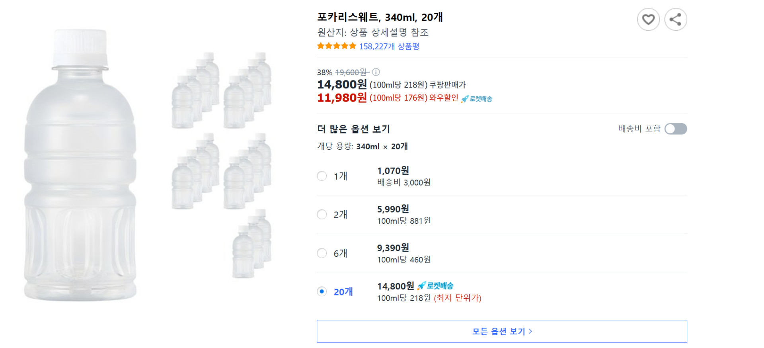The width and height of the screenshot is (764, 348).
Task: Click the 11,980원 wow discount price
Action: coord(341,98)
